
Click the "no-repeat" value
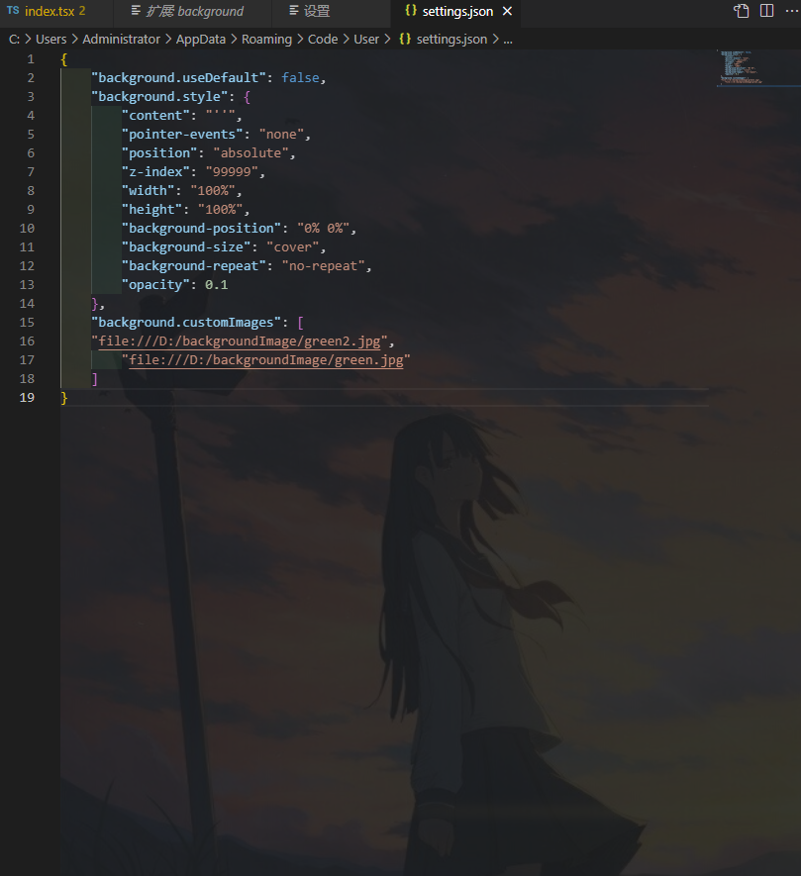[x=323, y=266]
